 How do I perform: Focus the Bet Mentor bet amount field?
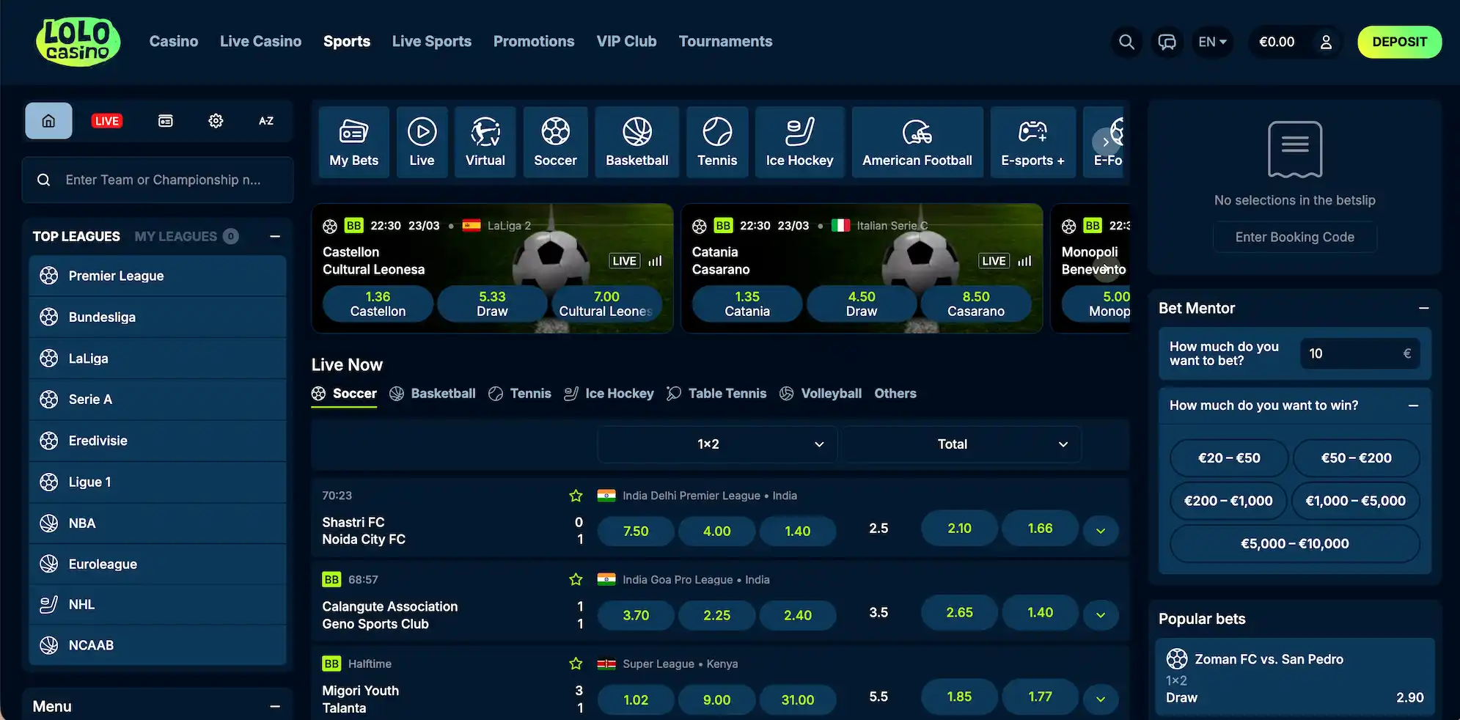click(x=1360, y=353)
